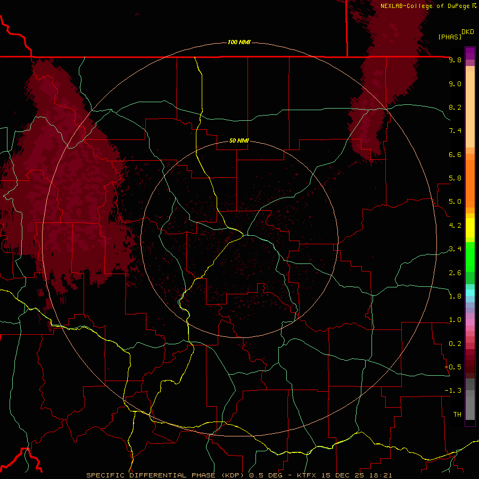Click the -0.5 value on color scale
Viewport: 479px width, 479px height.
click(453, 367)
